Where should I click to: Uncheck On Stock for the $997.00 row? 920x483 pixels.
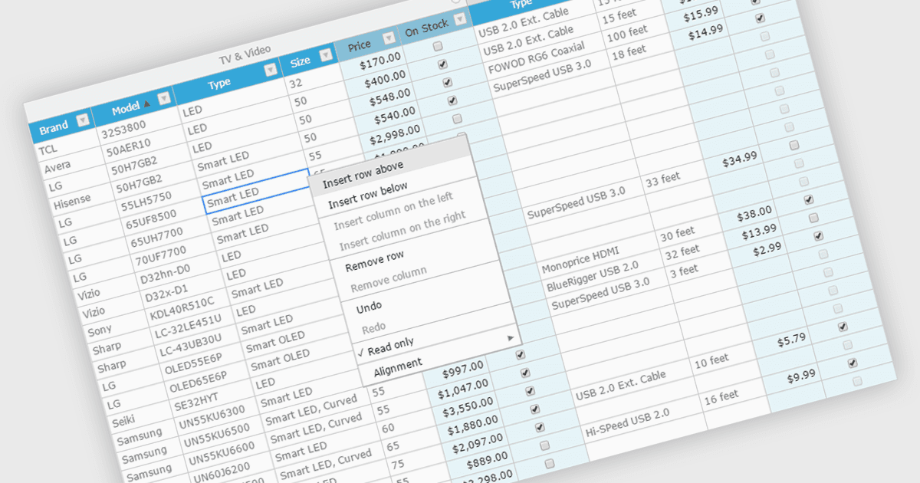pos(521,355)
